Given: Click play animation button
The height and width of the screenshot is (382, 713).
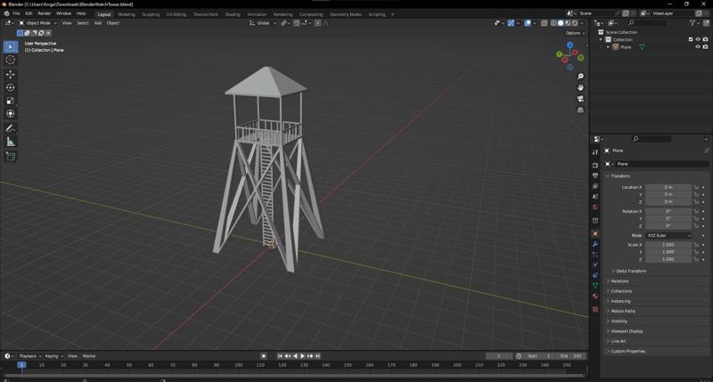Looking at the screenshot, I should pyautogui.click(x=302, y=356).
